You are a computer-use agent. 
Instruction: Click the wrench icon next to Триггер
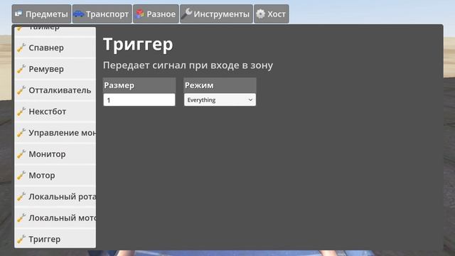click(x=21, y=239)
